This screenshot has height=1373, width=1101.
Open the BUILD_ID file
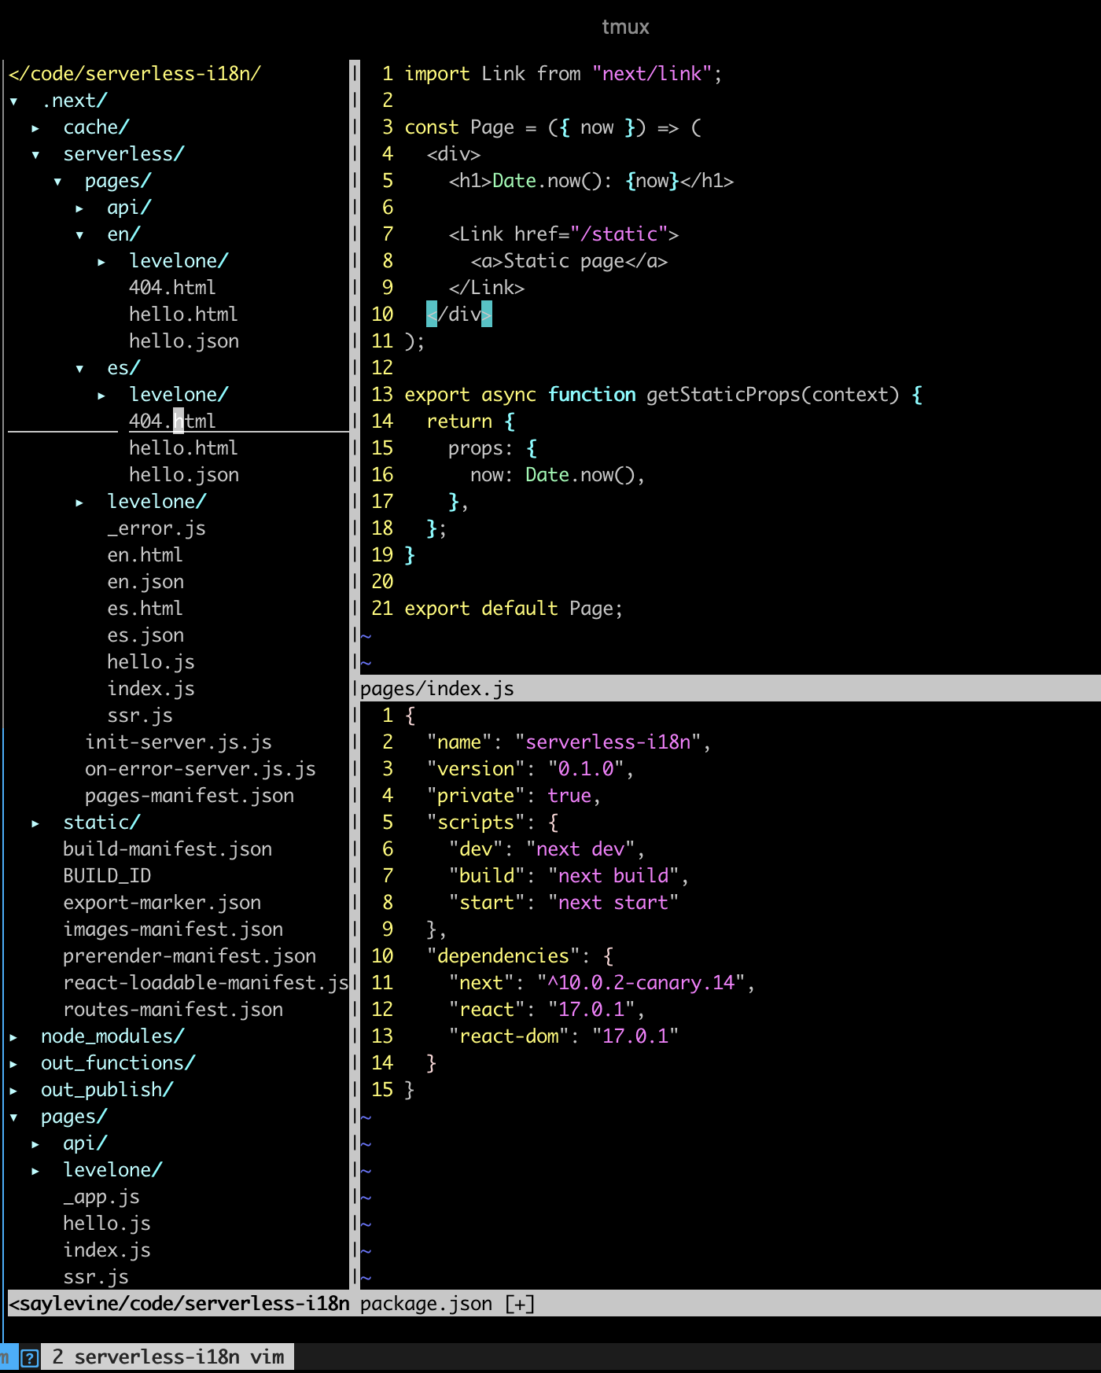107,876
